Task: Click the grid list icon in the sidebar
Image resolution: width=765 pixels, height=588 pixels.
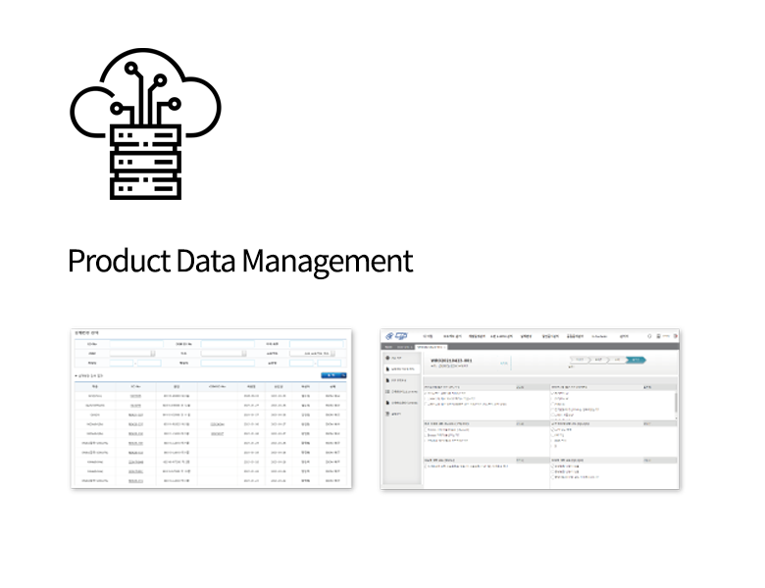Action: coord(386,391)
